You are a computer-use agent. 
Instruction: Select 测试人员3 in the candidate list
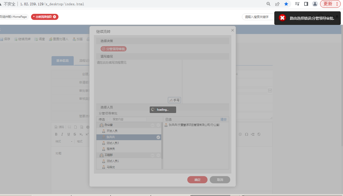coord(129,143)
